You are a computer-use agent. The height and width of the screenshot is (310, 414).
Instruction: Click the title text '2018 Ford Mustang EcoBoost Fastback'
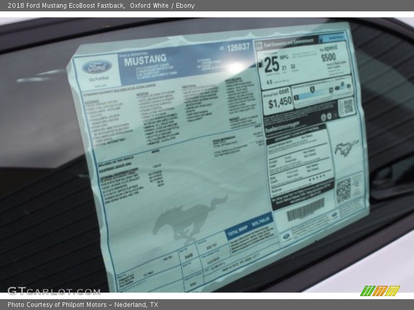tap(66, 6)
